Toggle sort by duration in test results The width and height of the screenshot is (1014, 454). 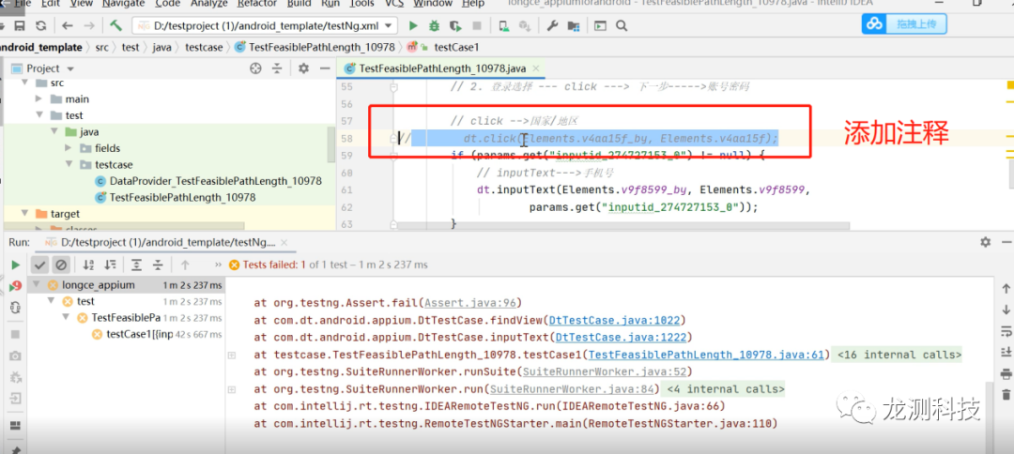pos(110,265)
